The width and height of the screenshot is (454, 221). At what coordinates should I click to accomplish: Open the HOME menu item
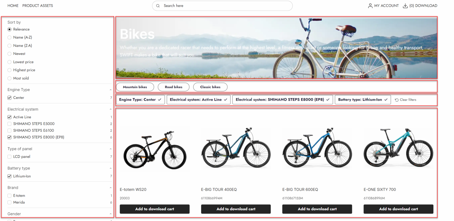coord(13,6)
